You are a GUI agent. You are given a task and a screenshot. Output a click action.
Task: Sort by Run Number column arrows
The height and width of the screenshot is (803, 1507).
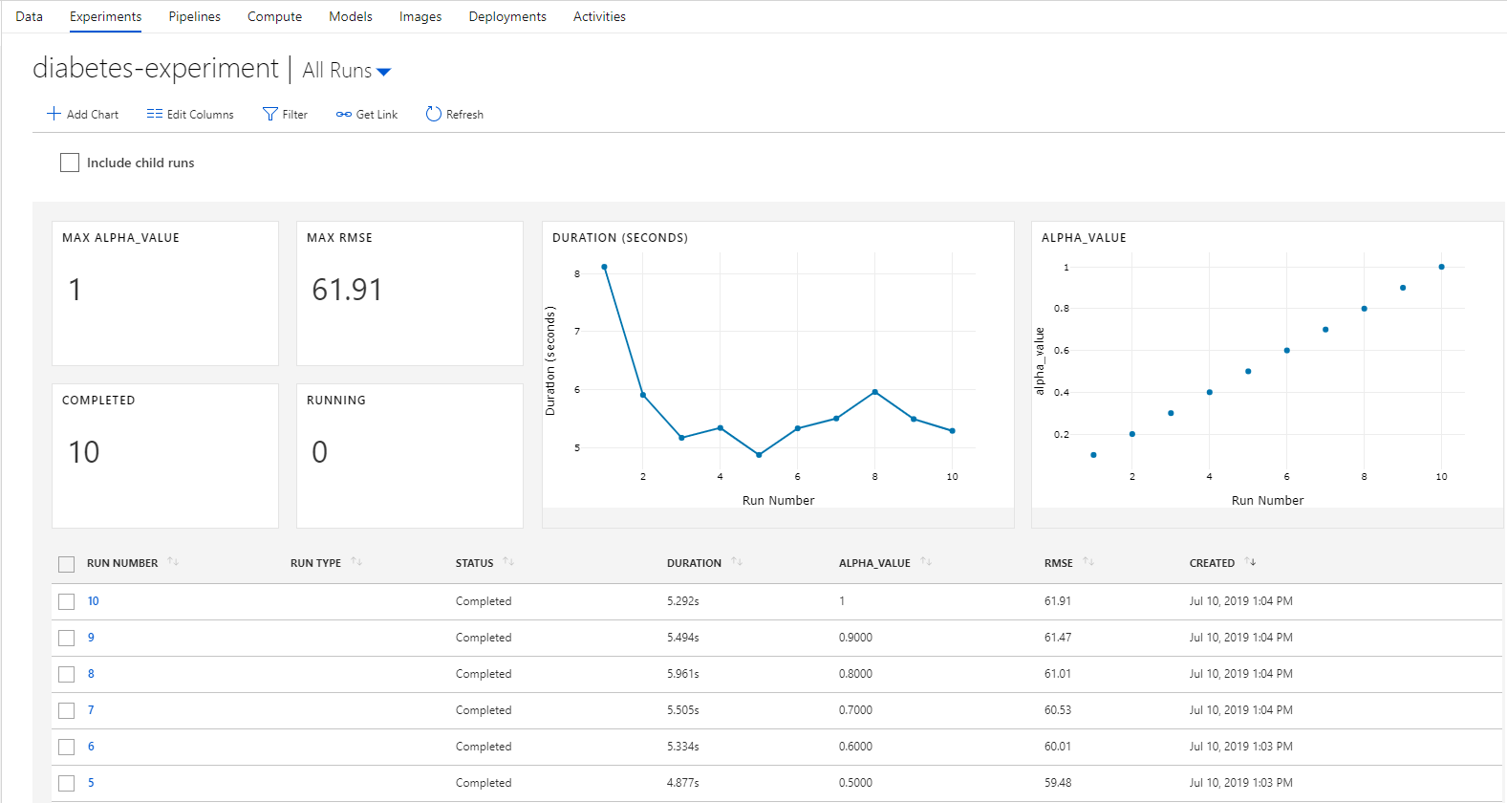173,562
